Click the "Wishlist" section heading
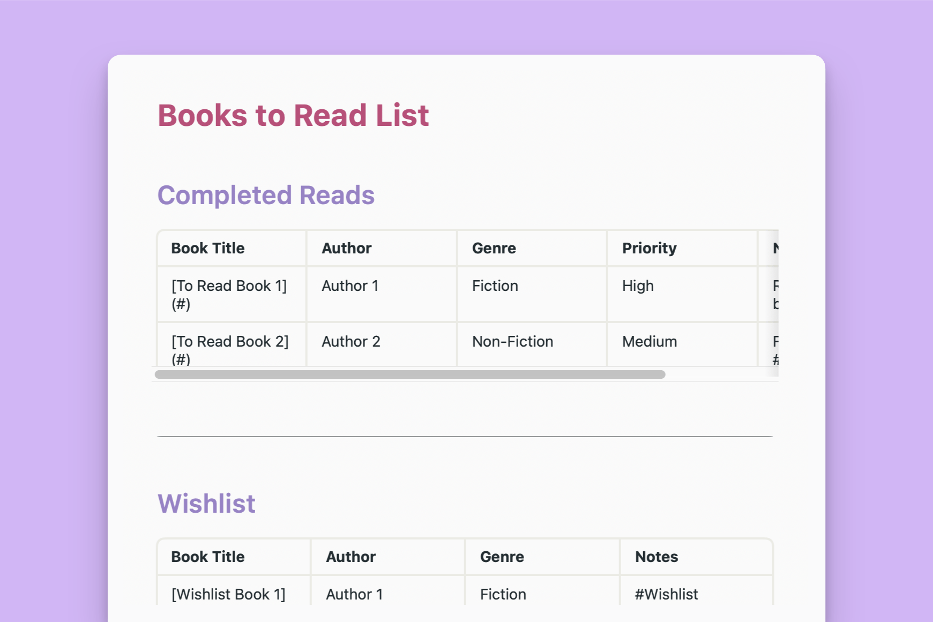 [x=206, y=504]
